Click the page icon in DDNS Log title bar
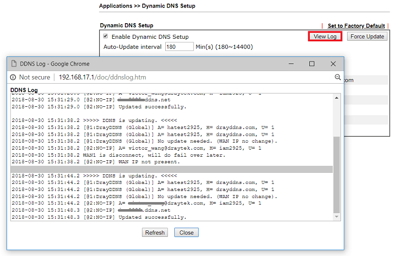Viewport: 403px width, 256px height. tap(14, 64)
